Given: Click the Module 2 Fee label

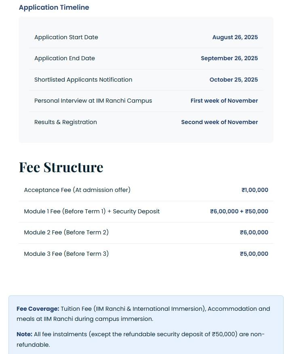Looking at the screenshot, I should click(x=66, y=232).
